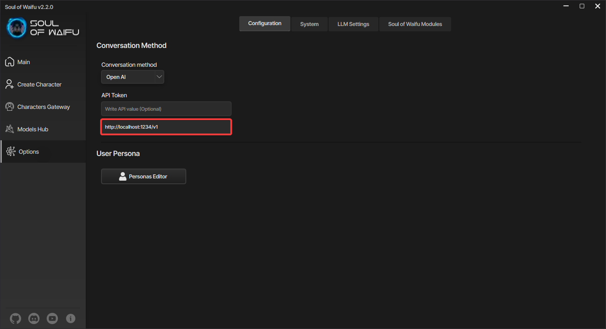Screen dimensions: 606x329
Task: Open the Open AI combo box
Action: point(132,77)
